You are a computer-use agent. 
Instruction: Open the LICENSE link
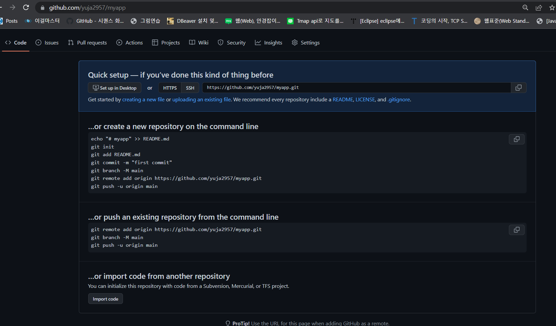tap(365, 100)
